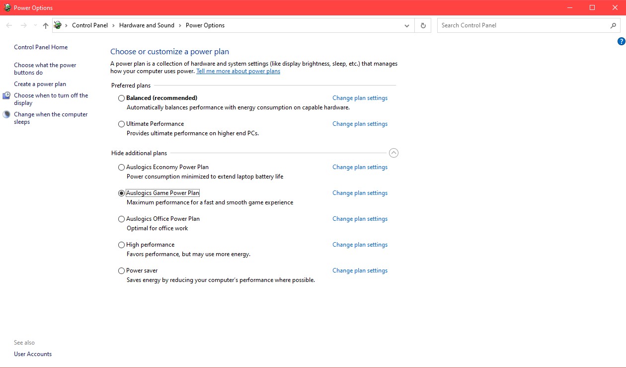
Task: Open User Accounts under See also
Action: point(33,354)
